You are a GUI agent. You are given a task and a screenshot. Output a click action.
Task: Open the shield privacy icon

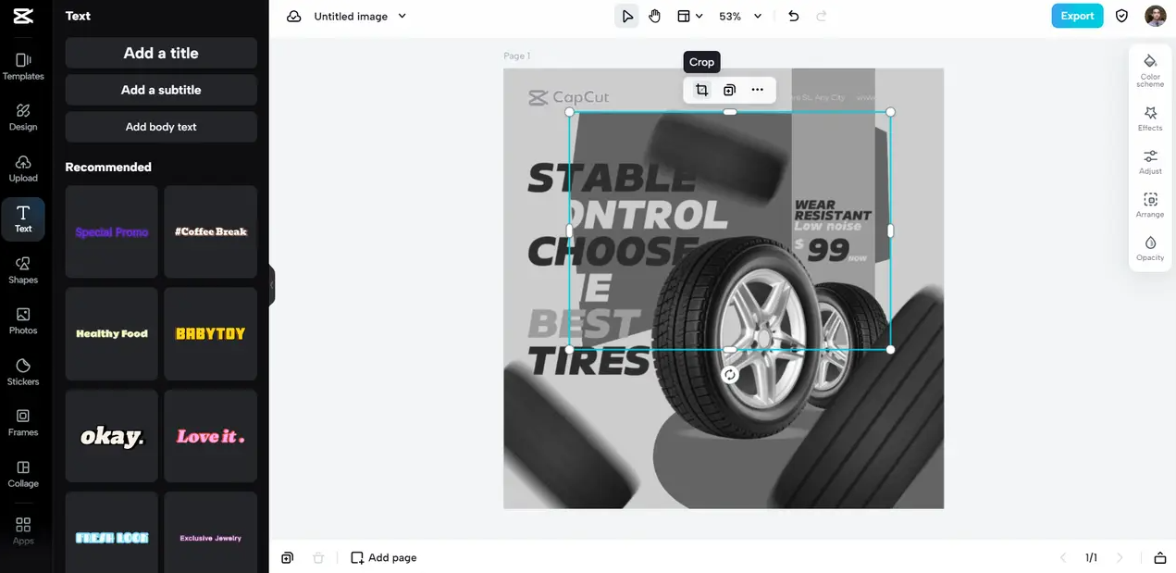(1122, 16)
